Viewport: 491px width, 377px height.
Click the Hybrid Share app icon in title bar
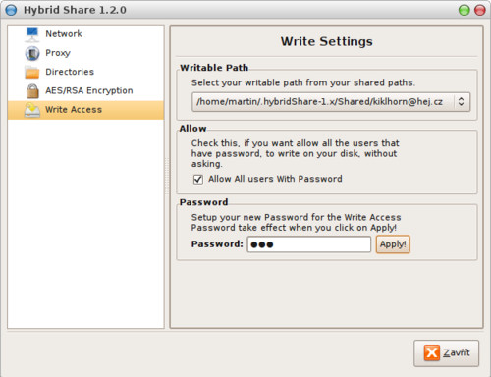click(x=11, y=10)
